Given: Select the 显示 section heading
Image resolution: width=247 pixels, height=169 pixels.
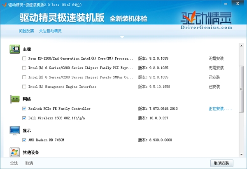Looking at the screenshot, I should point(27,131).
